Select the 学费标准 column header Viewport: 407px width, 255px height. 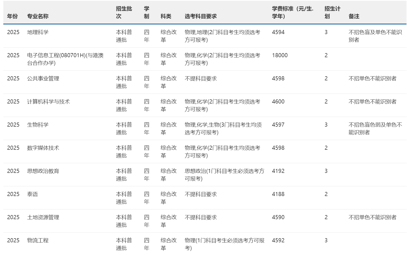pos(292,12)
